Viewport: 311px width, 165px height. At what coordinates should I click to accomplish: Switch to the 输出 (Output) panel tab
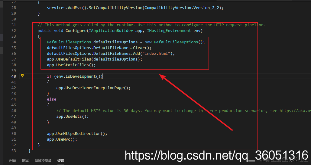[25, 160]
